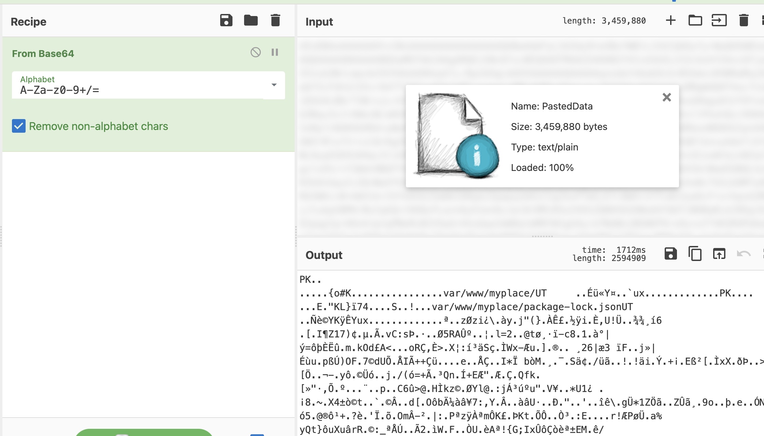Undo output switch arrow icon
Screen dimensions: 764x436
click(x=744, y=254)
